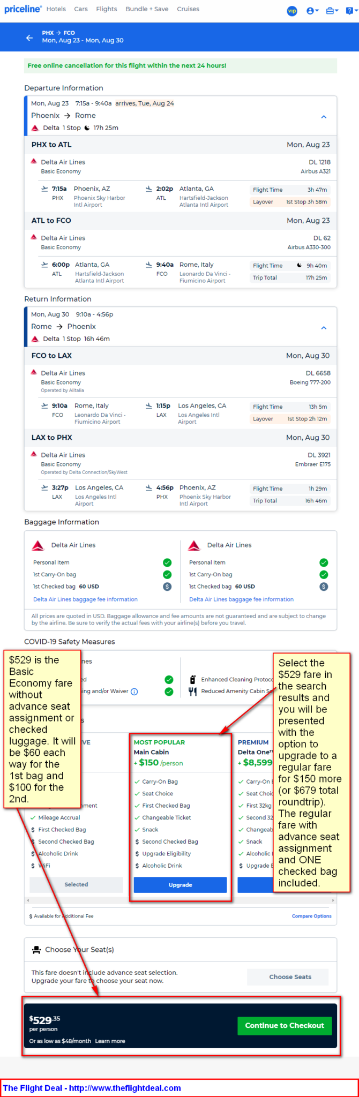Click the Choose Seats button

click(x=290, y=977)
